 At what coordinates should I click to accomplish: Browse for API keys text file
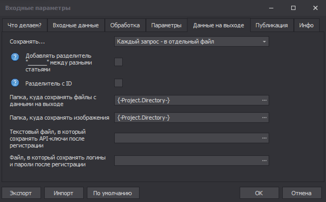click(264, 138)
